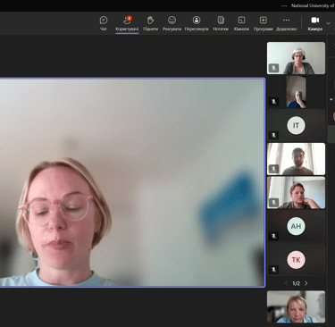Click muted mic icon on IT tile
335x327 pixels.
(x=273, y=135)
